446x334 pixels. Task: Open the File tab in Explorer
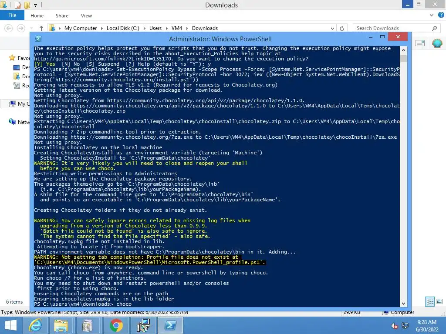tap(12, 15)
